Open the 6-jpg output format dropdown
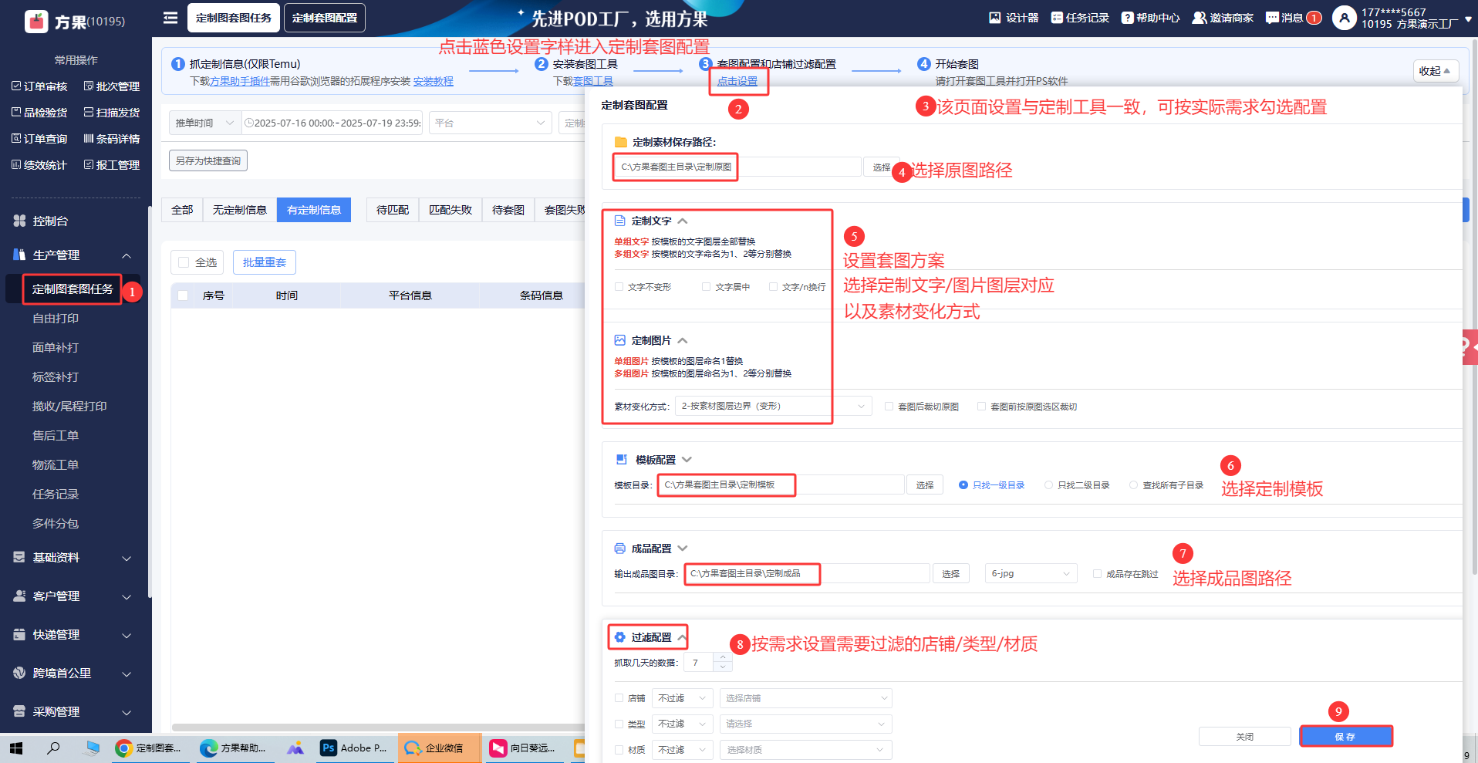The image size is (1478, 763). [1031, 573]
